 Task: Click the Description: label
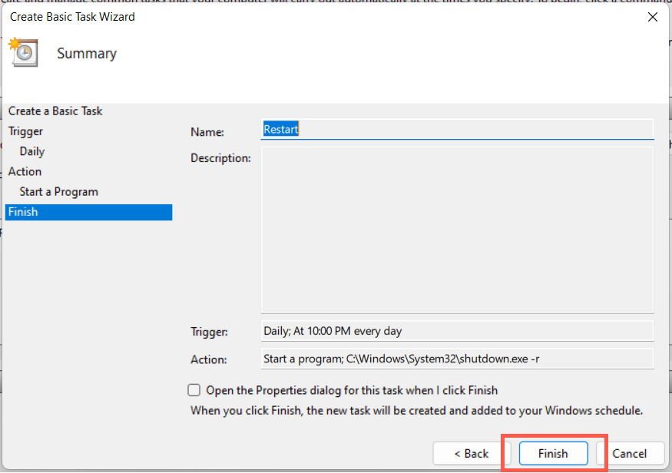click(x=220, y=158)
